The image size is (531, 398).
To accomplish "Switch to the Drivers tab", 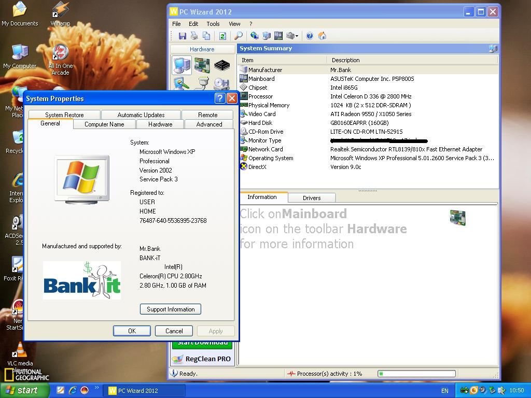I will [x=311, y=198].
